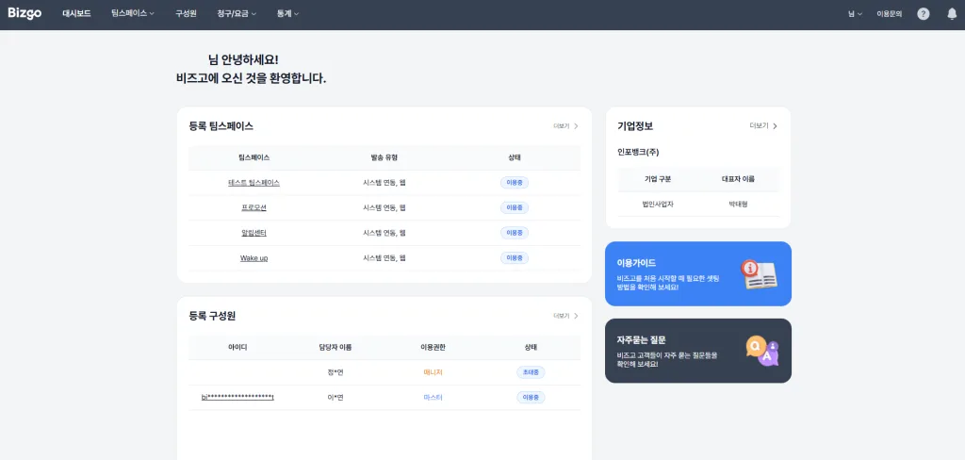
Task: Click 이용중 badge in 프로모션 row
Action: coord(514,207)
